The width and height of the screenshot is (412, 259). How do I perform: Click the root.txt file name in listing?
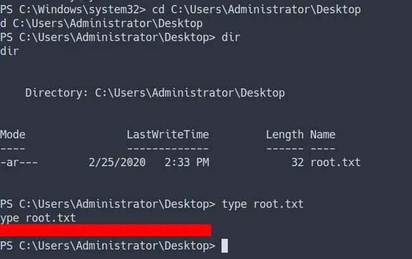tap(335, 162)
